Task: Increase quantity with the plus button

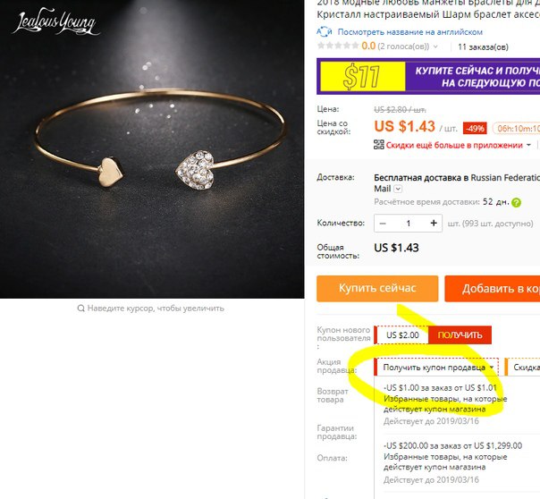Action: [434, 224]
